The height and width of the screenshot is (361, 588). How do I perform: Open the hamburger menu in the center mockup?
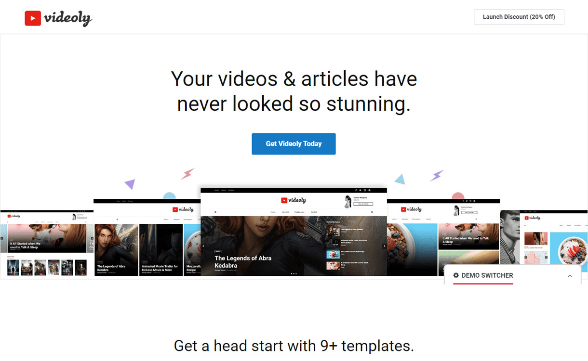click(x=215, y=212)
